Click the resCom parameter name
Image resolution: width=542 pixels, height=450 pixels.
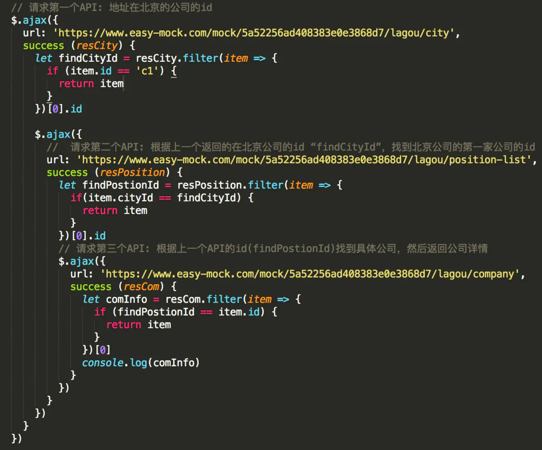(141, 287)
